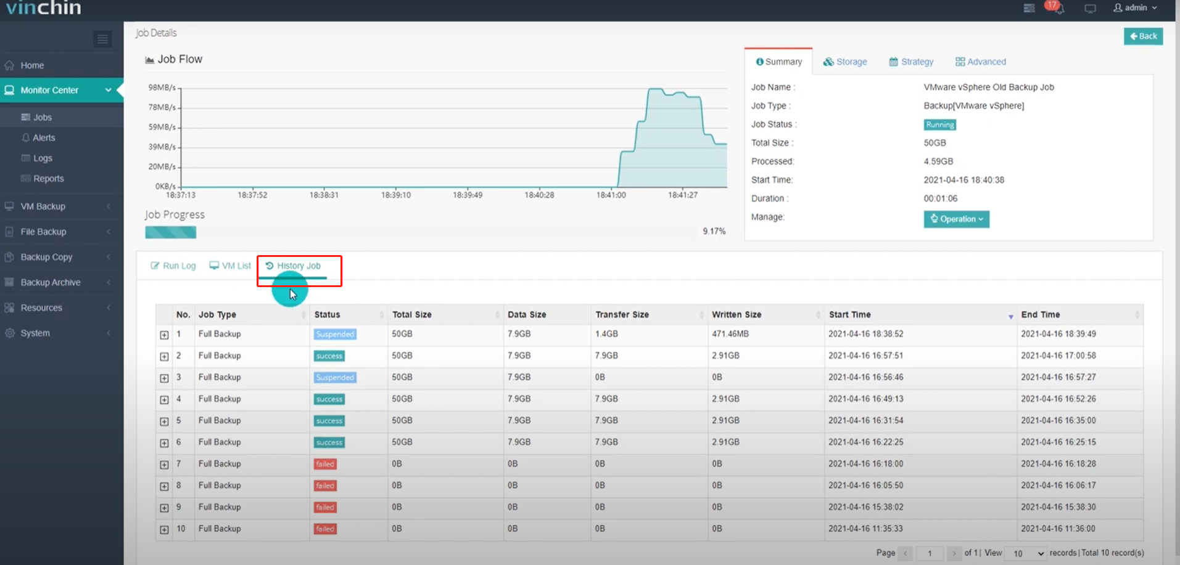
Task: Open the View records per page dropdown
Action: [x=1026, y=553]
